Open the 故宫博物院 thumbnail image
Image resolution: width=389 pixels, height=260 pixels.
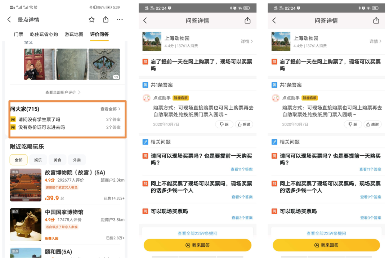coord(26,185)
